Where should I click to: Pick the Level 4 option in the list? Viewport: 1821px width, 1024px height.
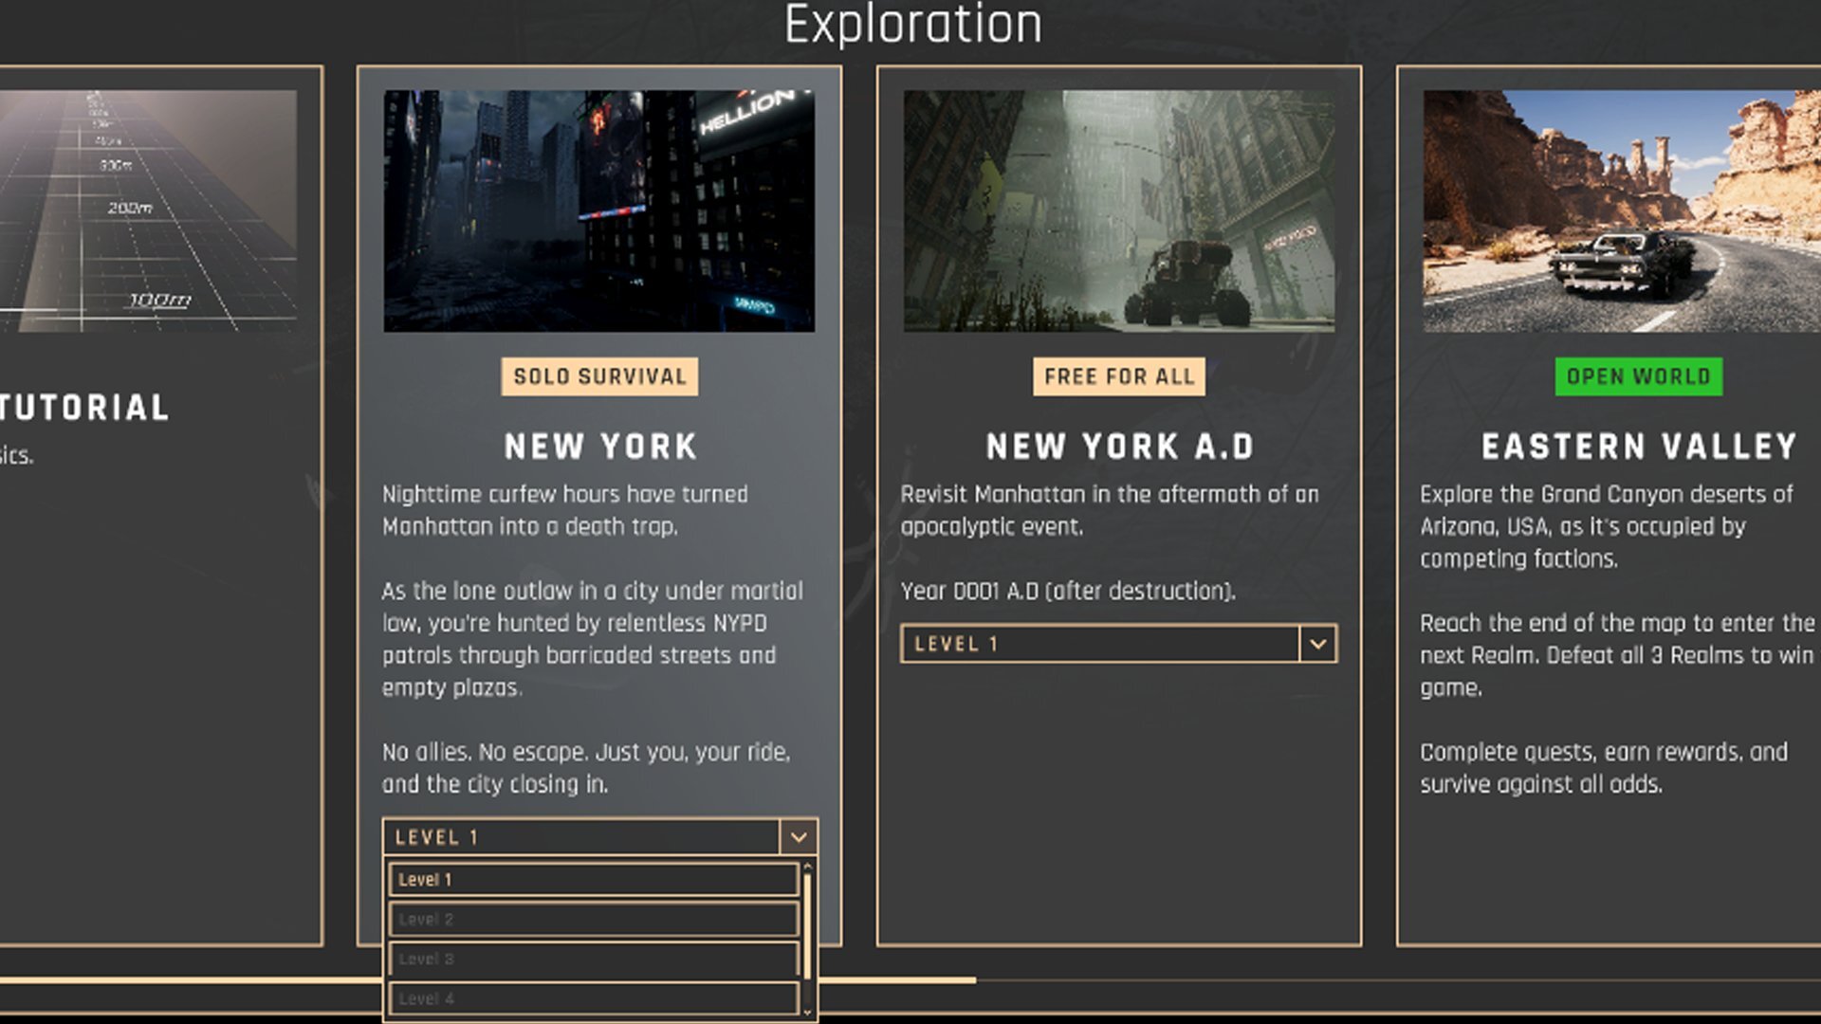point(593,998)
